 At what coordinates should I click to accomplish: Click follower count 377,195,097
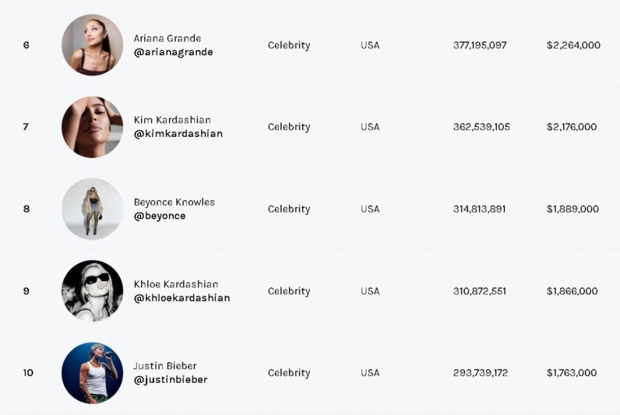click(x=480, y=45)
